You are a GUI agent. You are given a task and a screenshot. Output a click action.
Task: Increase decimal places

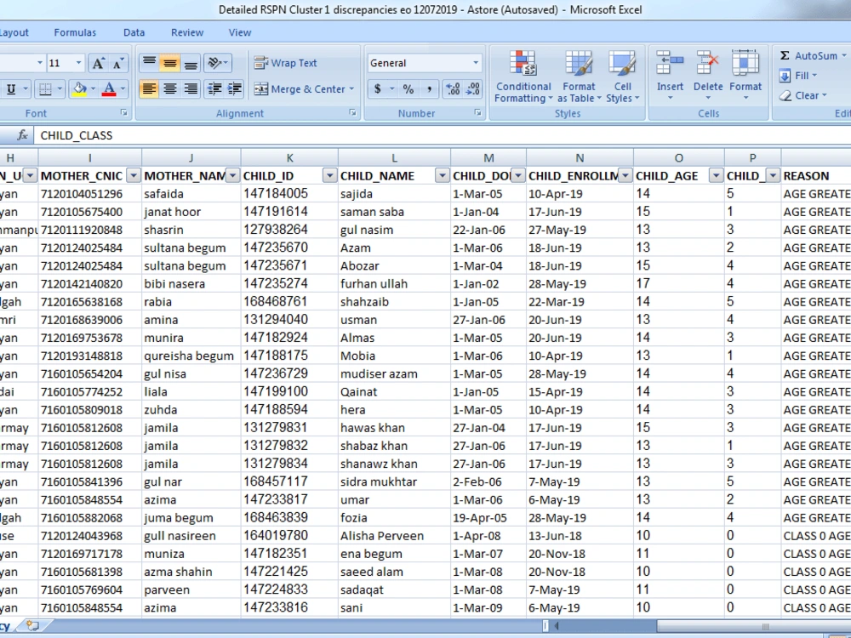[453, 89]
